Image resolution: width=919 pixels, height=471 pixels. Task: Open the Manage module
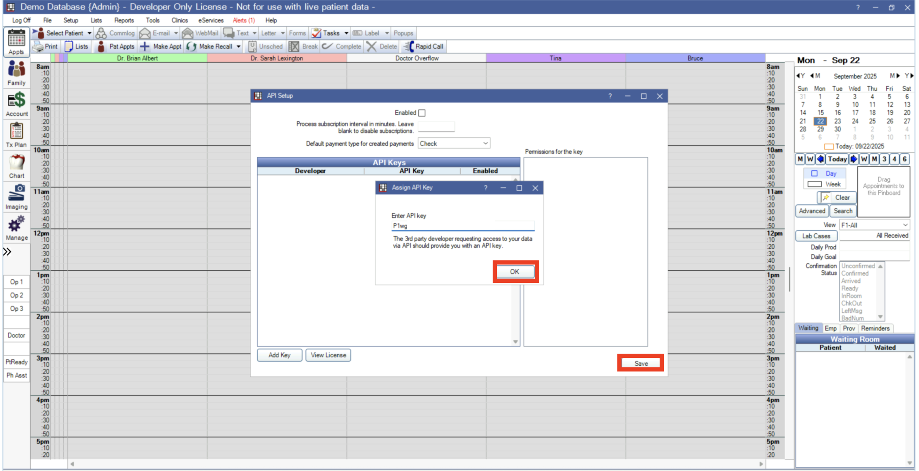tap(16, 228)
